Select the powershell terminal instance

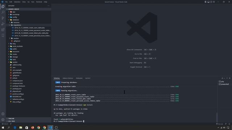(225, 84)
